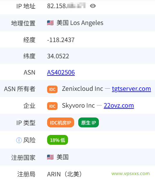Reveal the hidden IP address with eye icon
155x179 pixels.
93,6
